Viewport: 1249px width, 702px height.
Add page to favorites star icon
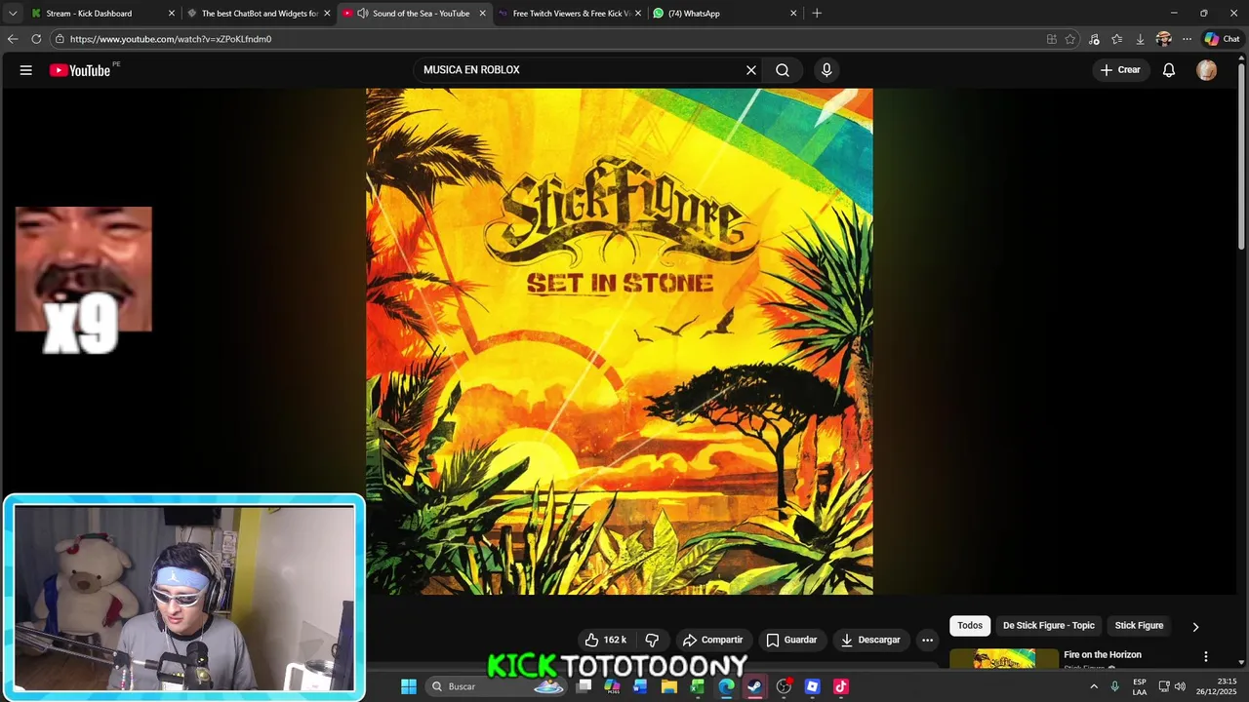coord(1070,39)
